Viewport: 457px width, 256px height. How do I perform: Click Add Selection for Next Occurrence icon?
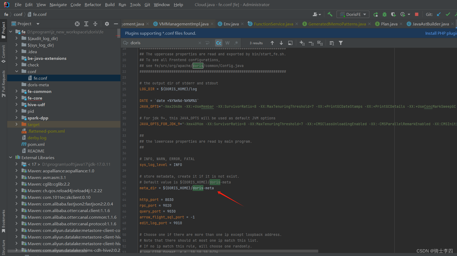click(x=302, y=43)
